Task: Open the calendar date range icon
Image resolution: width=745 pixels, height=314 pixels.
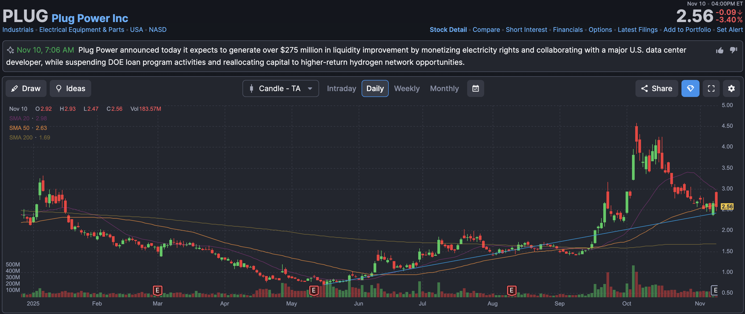Action: 475,88
